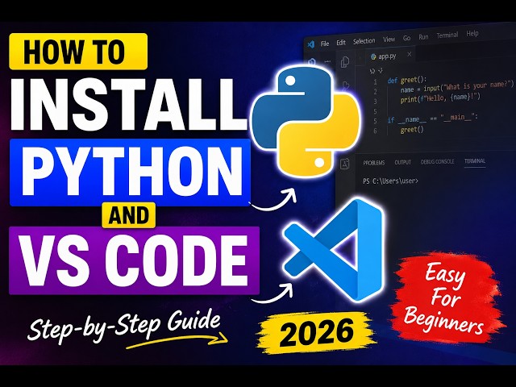Open the Help menu
Viewport: 516px width, 387px height.
coord(472,34)
